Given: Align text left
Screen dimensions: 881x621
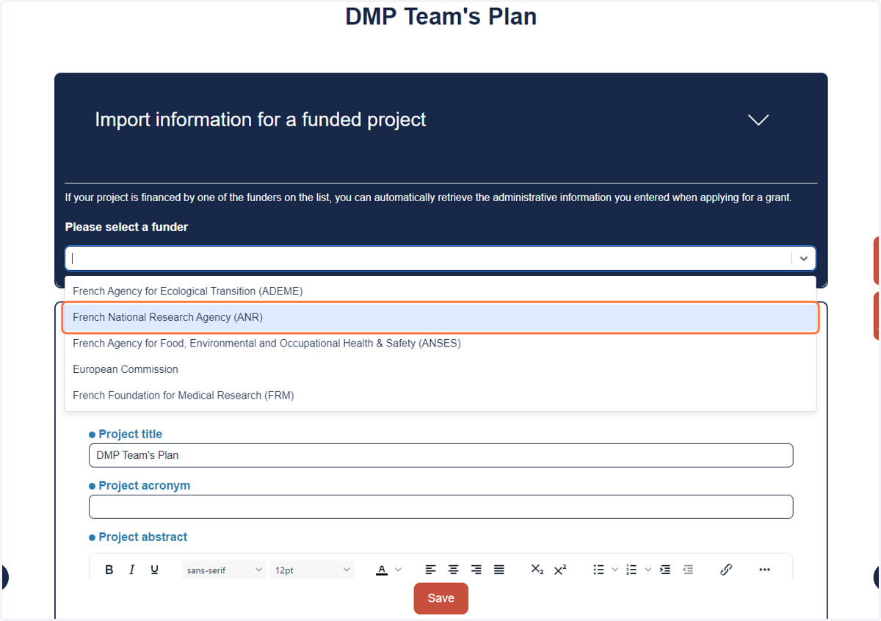Looking at the screenshot, I should (431, 570).
